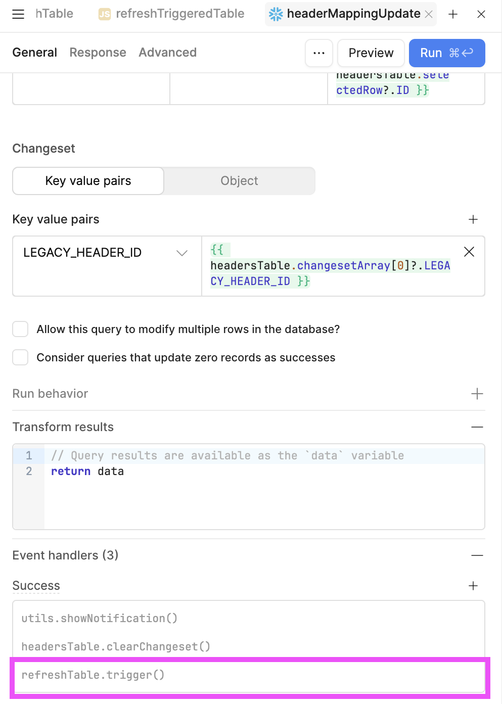
Task: Open the Advanced tab
Action: pyautogui.click(x=168, y=53)
